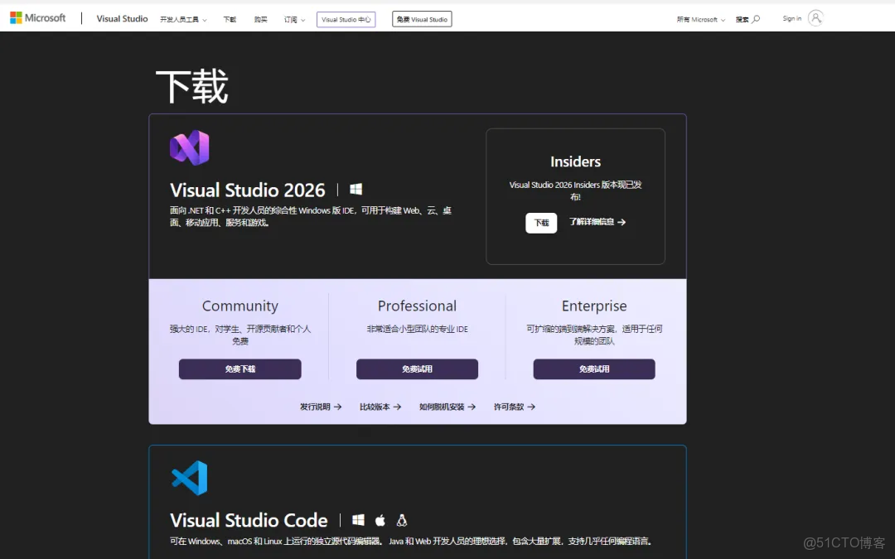The height and width of the screenshot is (559, 895).
Task: Click the 免费 Visual Studio button
Action: pos(422,18)
